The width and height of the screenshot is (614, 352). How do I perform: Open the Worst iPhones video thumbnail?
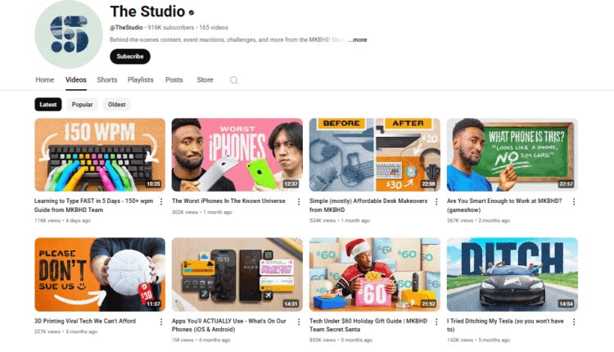[x=237, y=155]
